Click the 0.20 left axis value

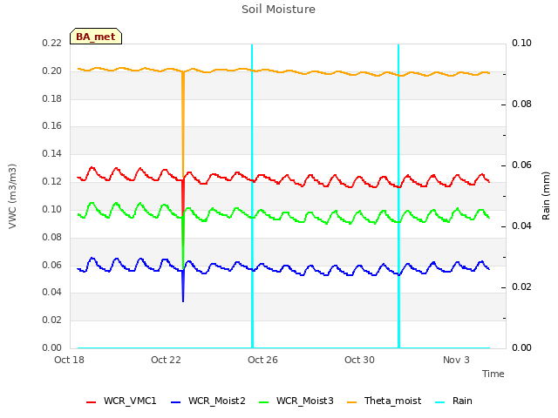click(x=52, y=71)
